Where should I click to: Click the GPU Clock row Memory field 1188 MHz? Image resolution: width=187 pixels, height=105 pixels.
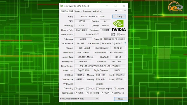[x=101, y=75]
